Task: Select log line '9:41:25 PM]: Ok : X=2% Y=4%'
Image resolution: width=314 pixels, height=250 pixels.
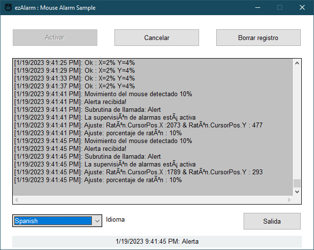Action: (74, 63)
